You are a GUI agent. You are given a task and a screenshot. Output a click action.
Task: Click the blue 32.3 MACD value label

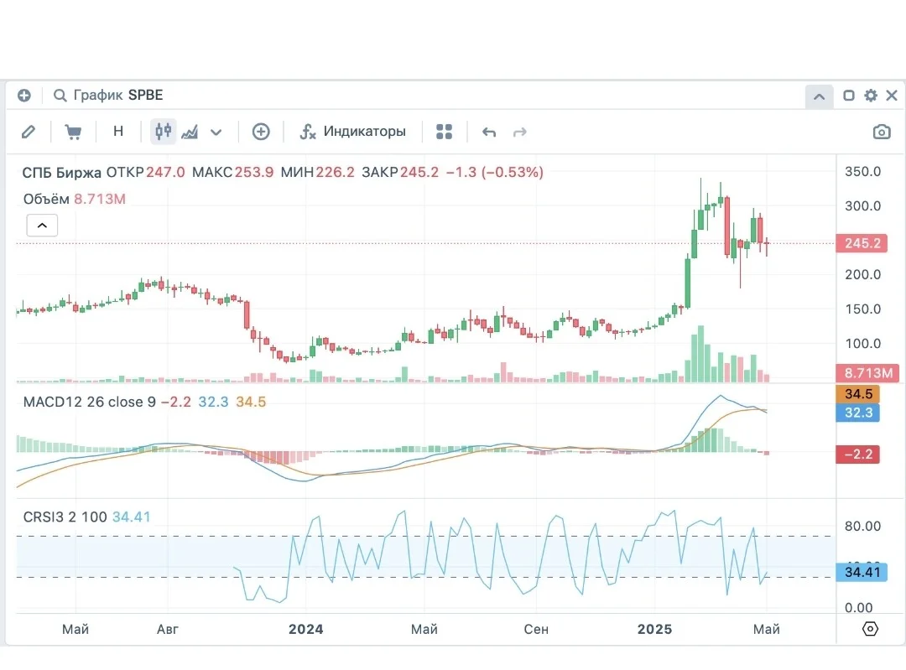858,413
